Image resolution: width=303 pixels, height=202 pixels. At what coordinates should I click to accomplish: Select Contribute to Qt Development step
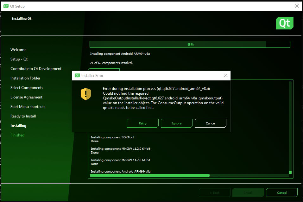36,69
